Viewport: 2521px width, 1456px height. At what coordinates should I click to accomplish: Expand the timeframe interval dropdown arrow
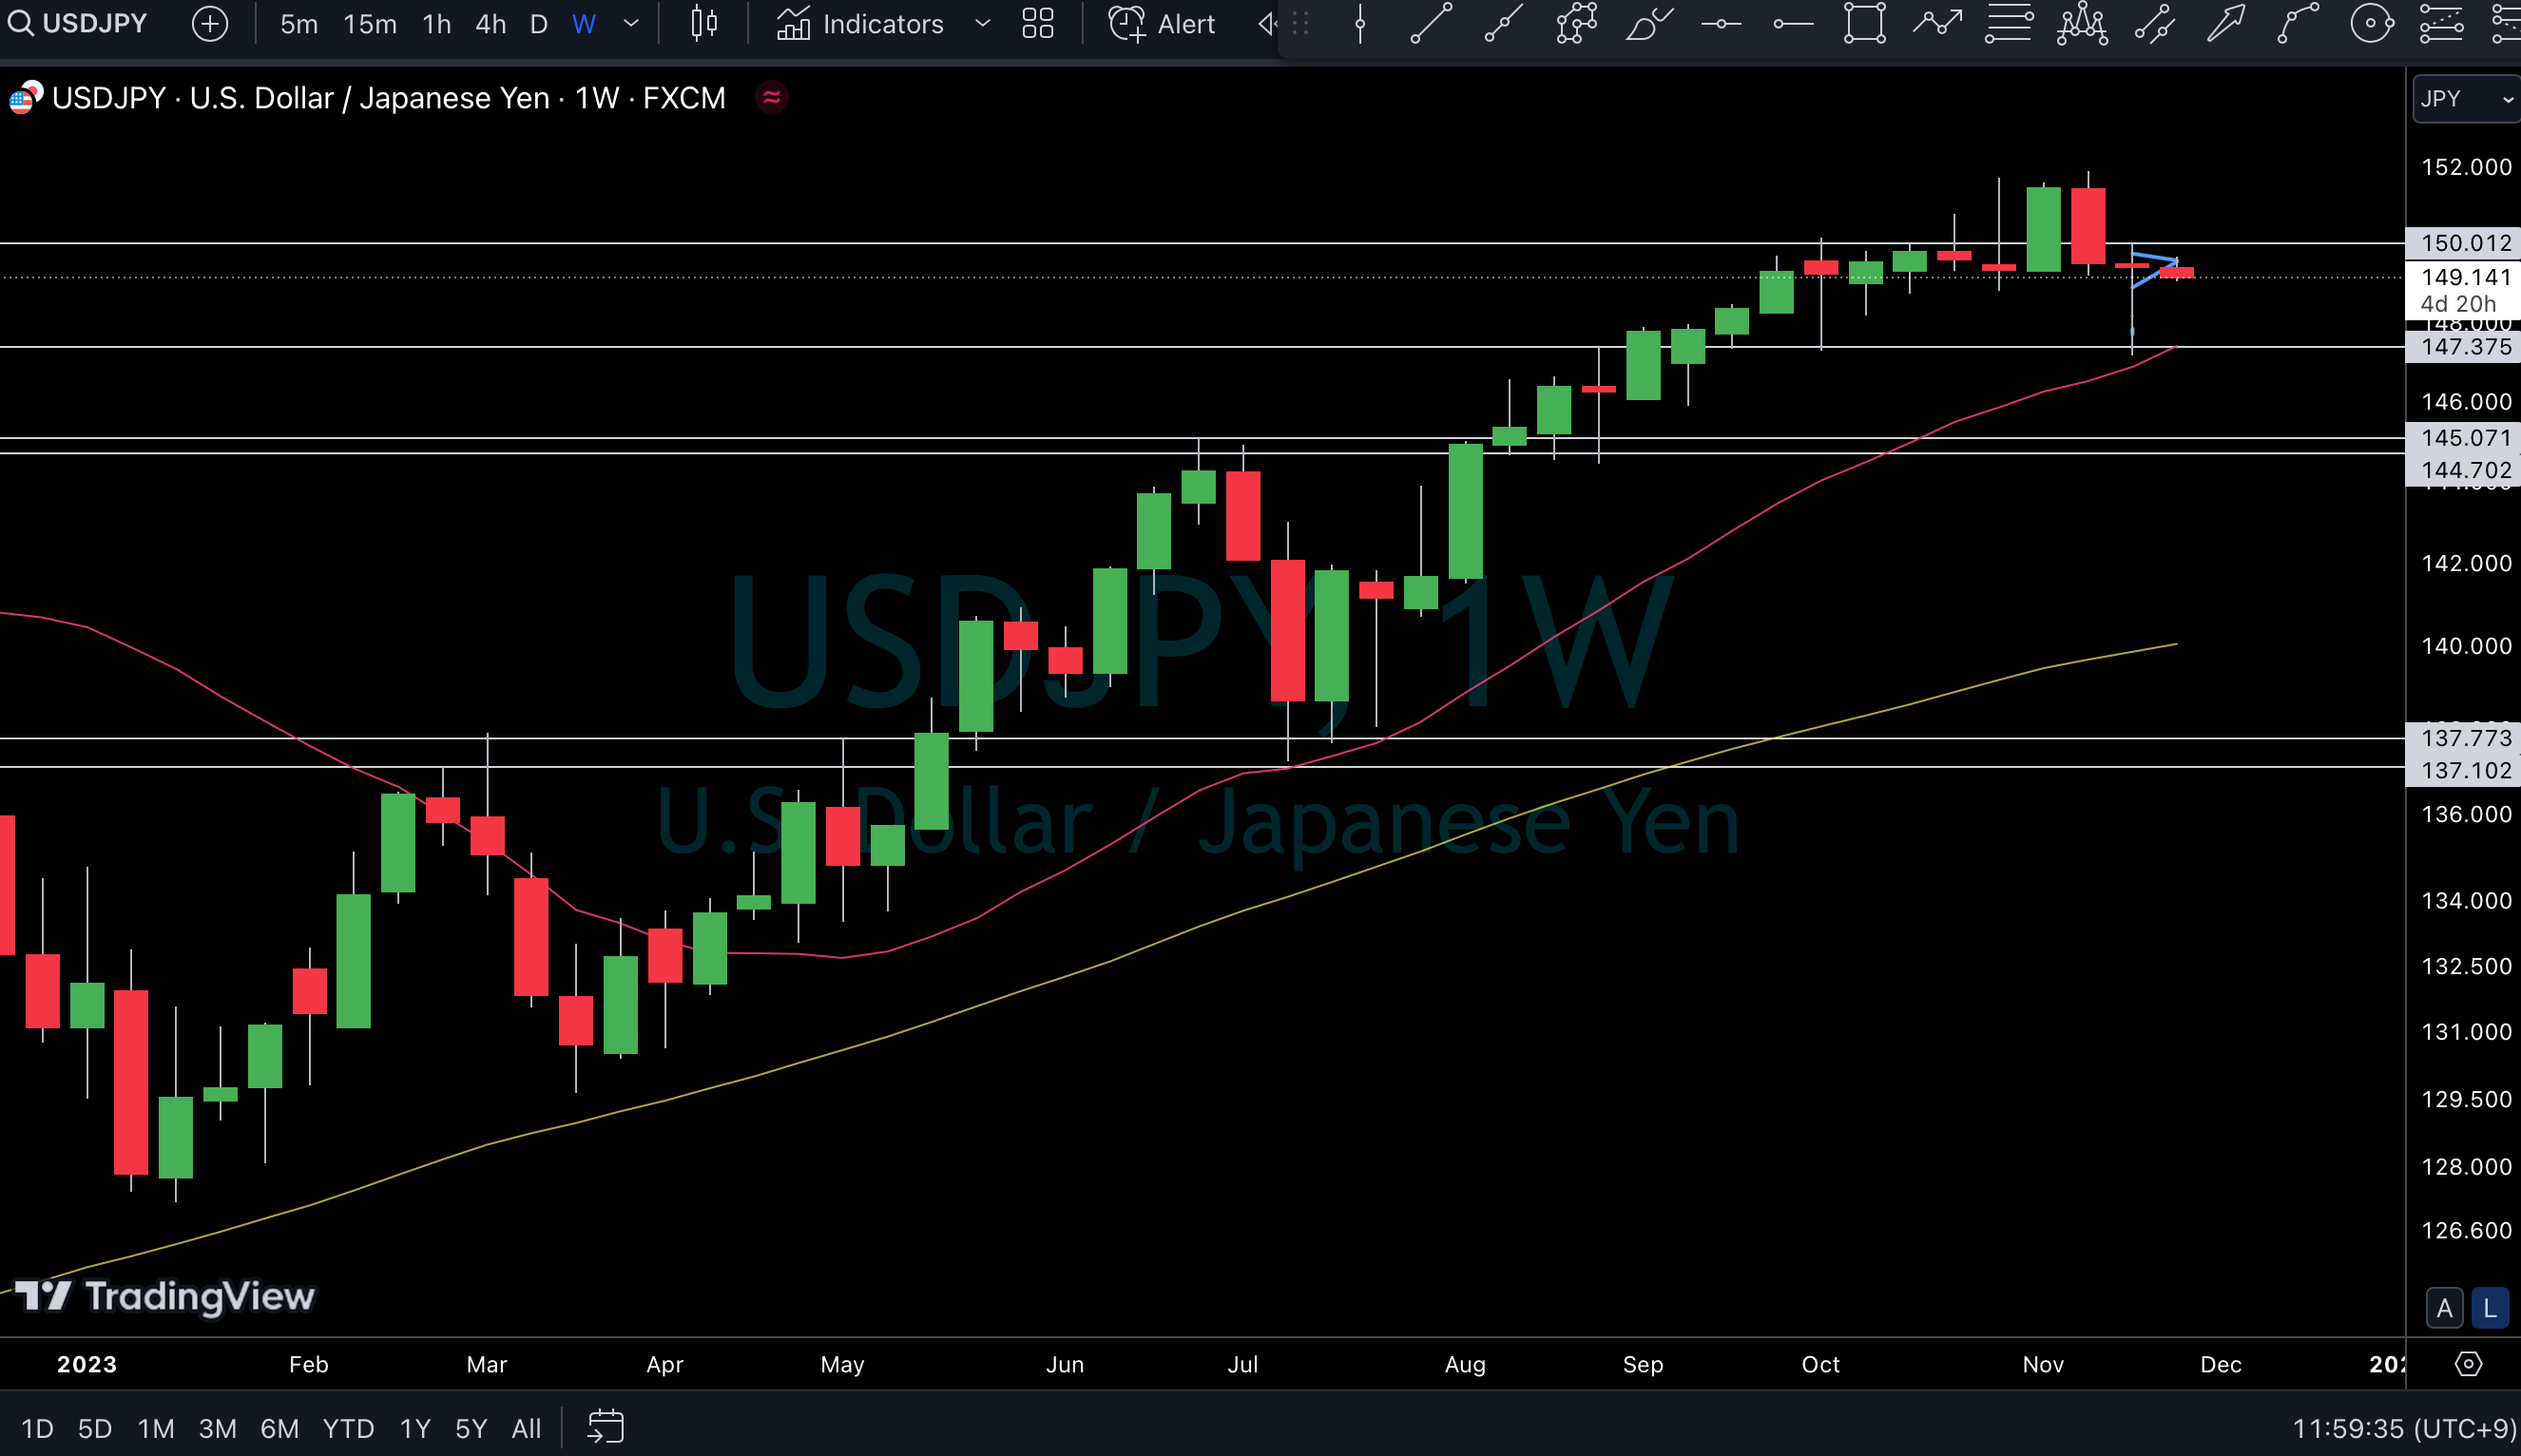(x=631, y=23)
